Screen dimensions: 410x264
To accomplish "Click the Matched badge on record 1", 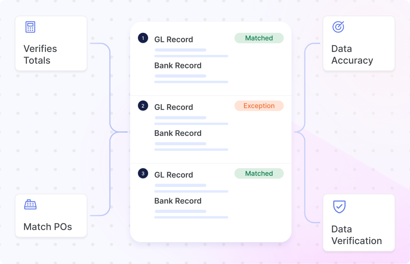I will tap(259, 38).
